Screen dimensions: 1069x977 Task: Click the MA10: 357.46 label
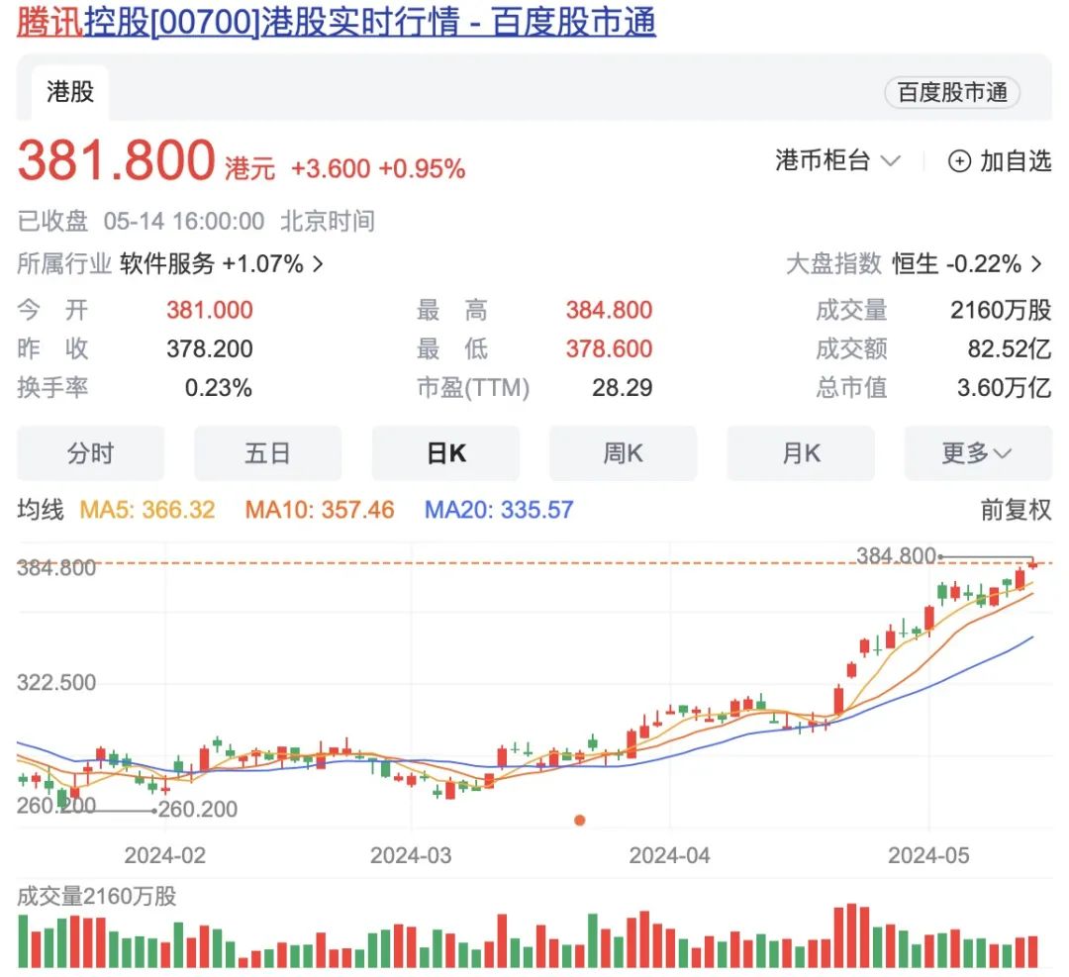320,510
